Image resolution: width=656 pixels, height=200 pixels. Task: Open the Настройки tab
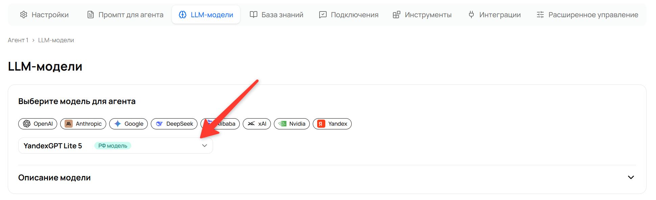pyautogui.click(x=44, y=15)
